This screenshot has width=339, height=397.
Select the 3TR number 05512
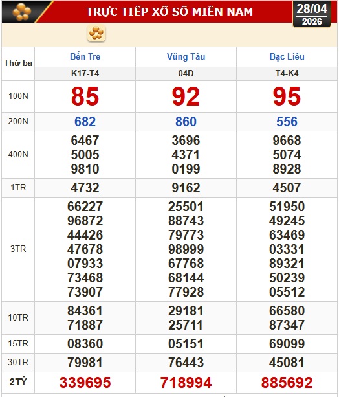pos(287,292)
